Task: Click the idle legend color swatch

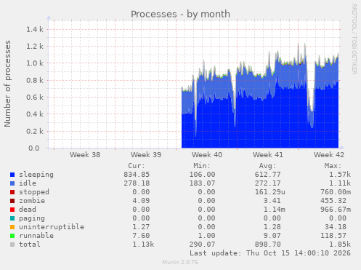Action: 12,183
